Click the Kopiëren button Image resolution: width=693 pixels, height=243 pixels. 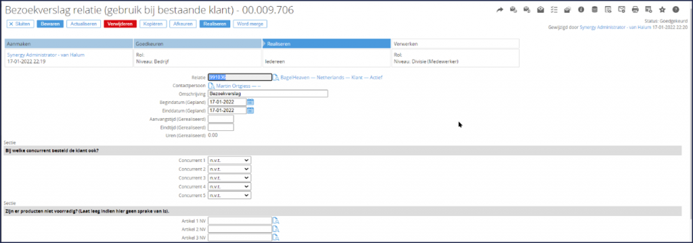(154, 24)
